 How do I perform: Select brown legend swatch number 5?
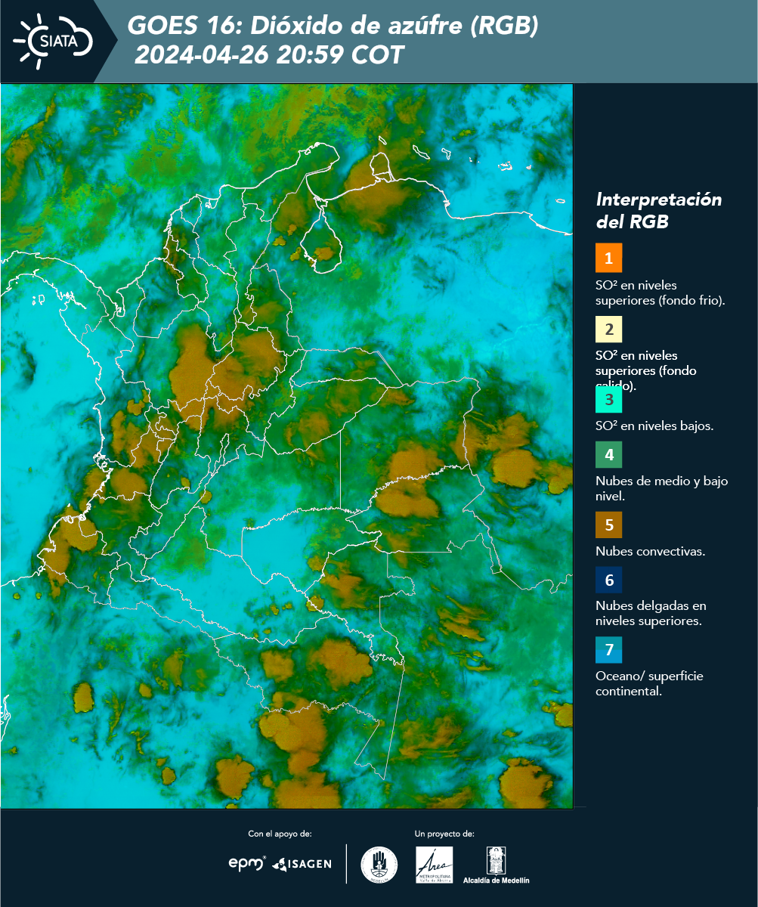point(608,525)
